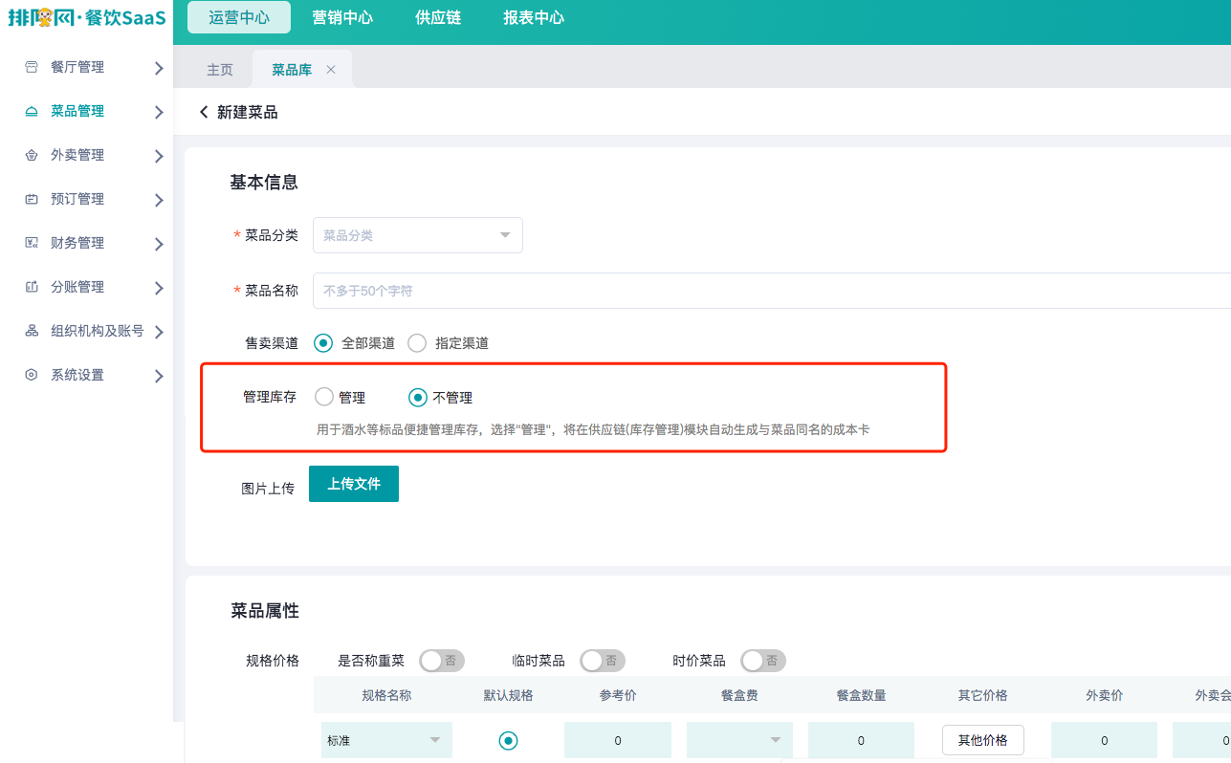Click the 系统设置 gear icon in sidebar

[x=32, y=375]
